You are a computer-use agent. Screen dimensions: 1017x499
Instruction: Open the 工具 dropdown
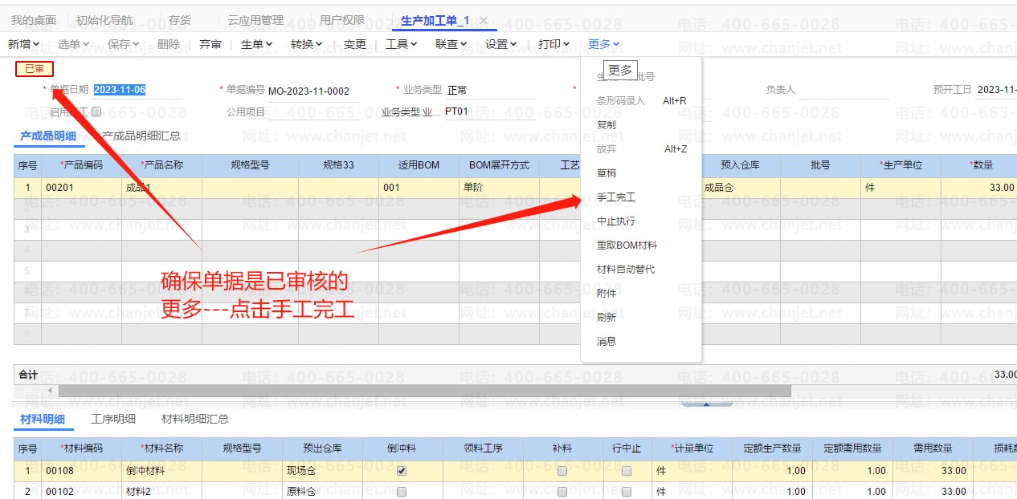(x=402, y=44)
